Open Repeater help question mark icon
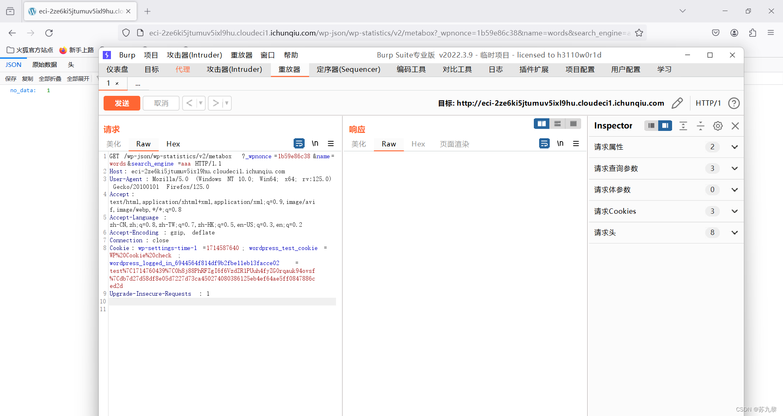Viewport: 783px width, 416px height. tap(734, 103)
